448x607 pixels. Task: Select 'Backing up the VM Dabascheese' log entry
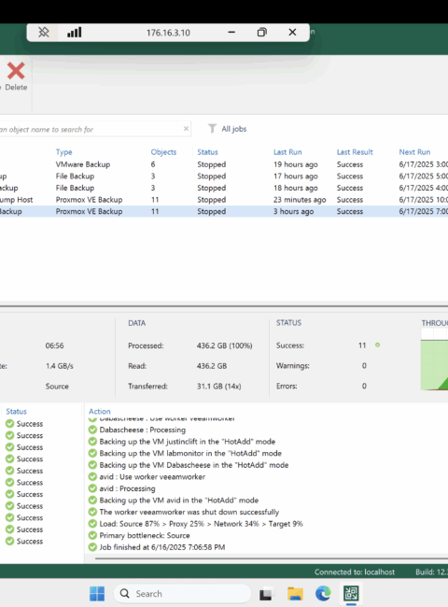(x=194, y=465)
